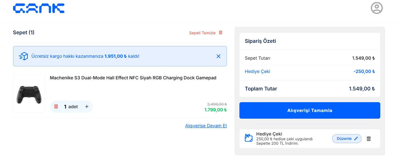This screenshot has width=402, height=165.
Task: Open the Machenike S3 gamepad thumbnail
Action: [29, 94]
